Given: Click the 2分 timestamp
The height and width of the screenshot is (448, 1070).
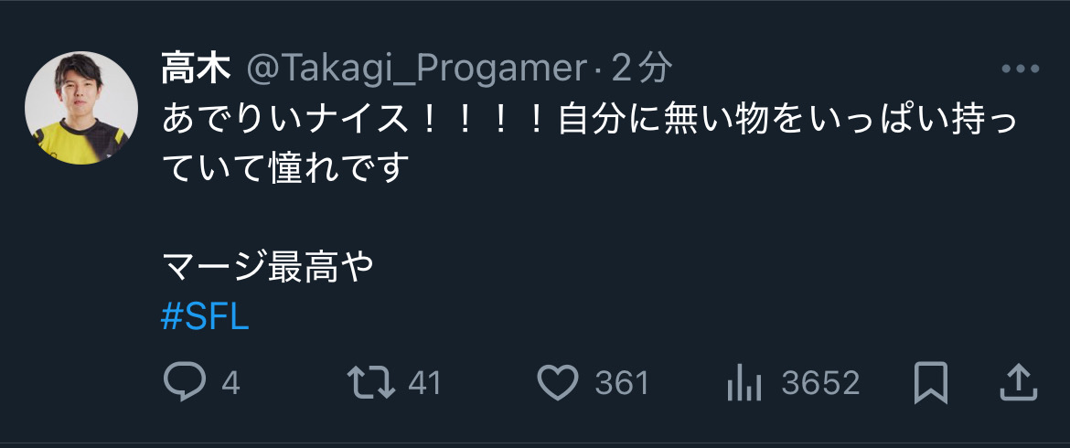Looking at the screenshot, I should [x=641, y=69].
